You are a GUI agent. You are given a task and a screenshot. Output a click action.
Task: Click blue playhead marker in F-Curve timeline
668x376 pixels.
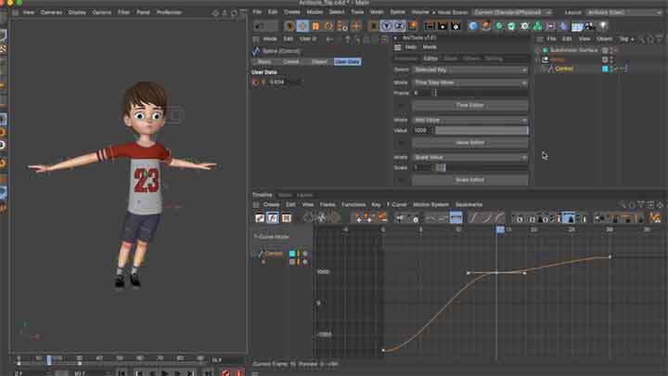(x=500, y=230)
